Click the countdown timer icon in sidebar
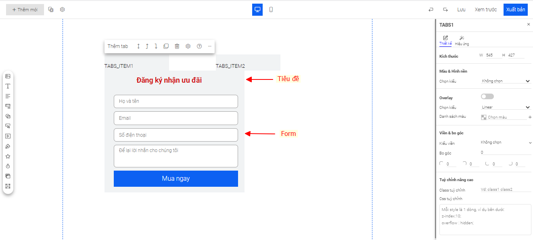533x240 pixels. click(8, 166)
